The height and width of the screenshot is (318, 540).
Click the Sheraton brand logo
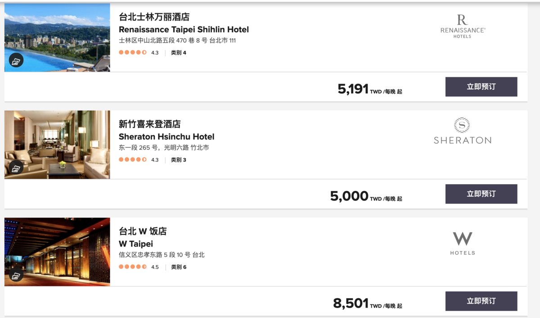click(463, 131)
